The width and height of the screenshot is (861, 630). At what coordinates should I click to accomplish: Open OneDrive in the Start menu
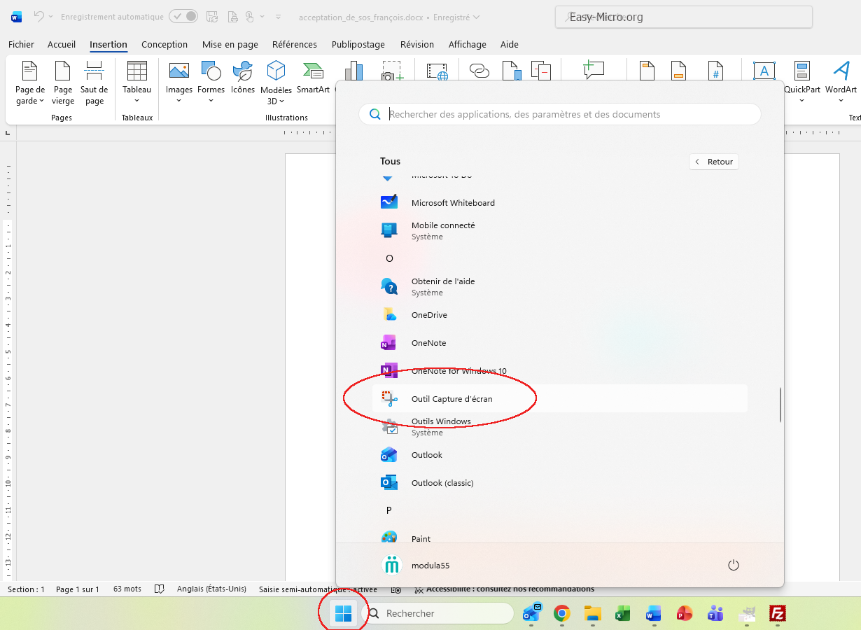click(x=428, y=315)
